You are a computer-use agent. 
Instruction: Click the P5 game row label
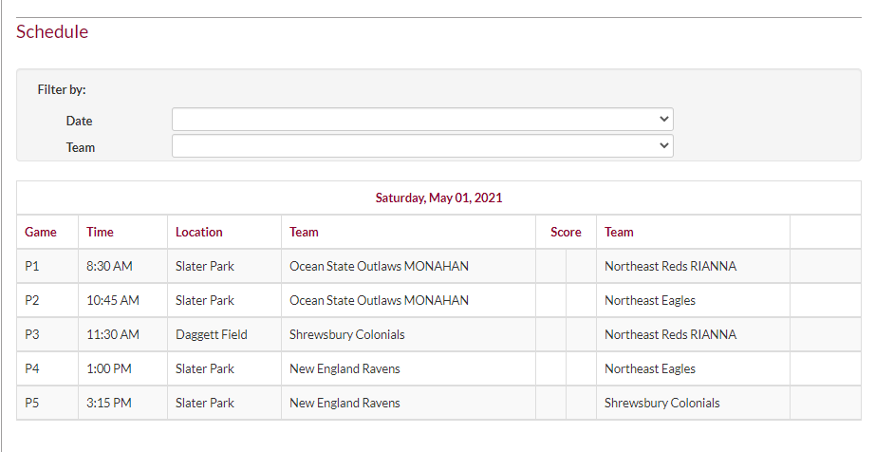click(x=32, y=404)
